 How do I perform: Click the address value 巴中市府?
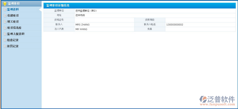[80, 15]
